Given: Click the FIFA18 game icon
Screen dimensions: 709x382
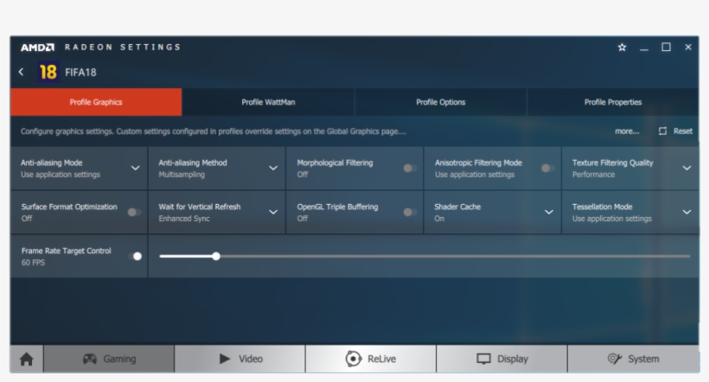Looking at the screenshot, I should click(48, 72).
